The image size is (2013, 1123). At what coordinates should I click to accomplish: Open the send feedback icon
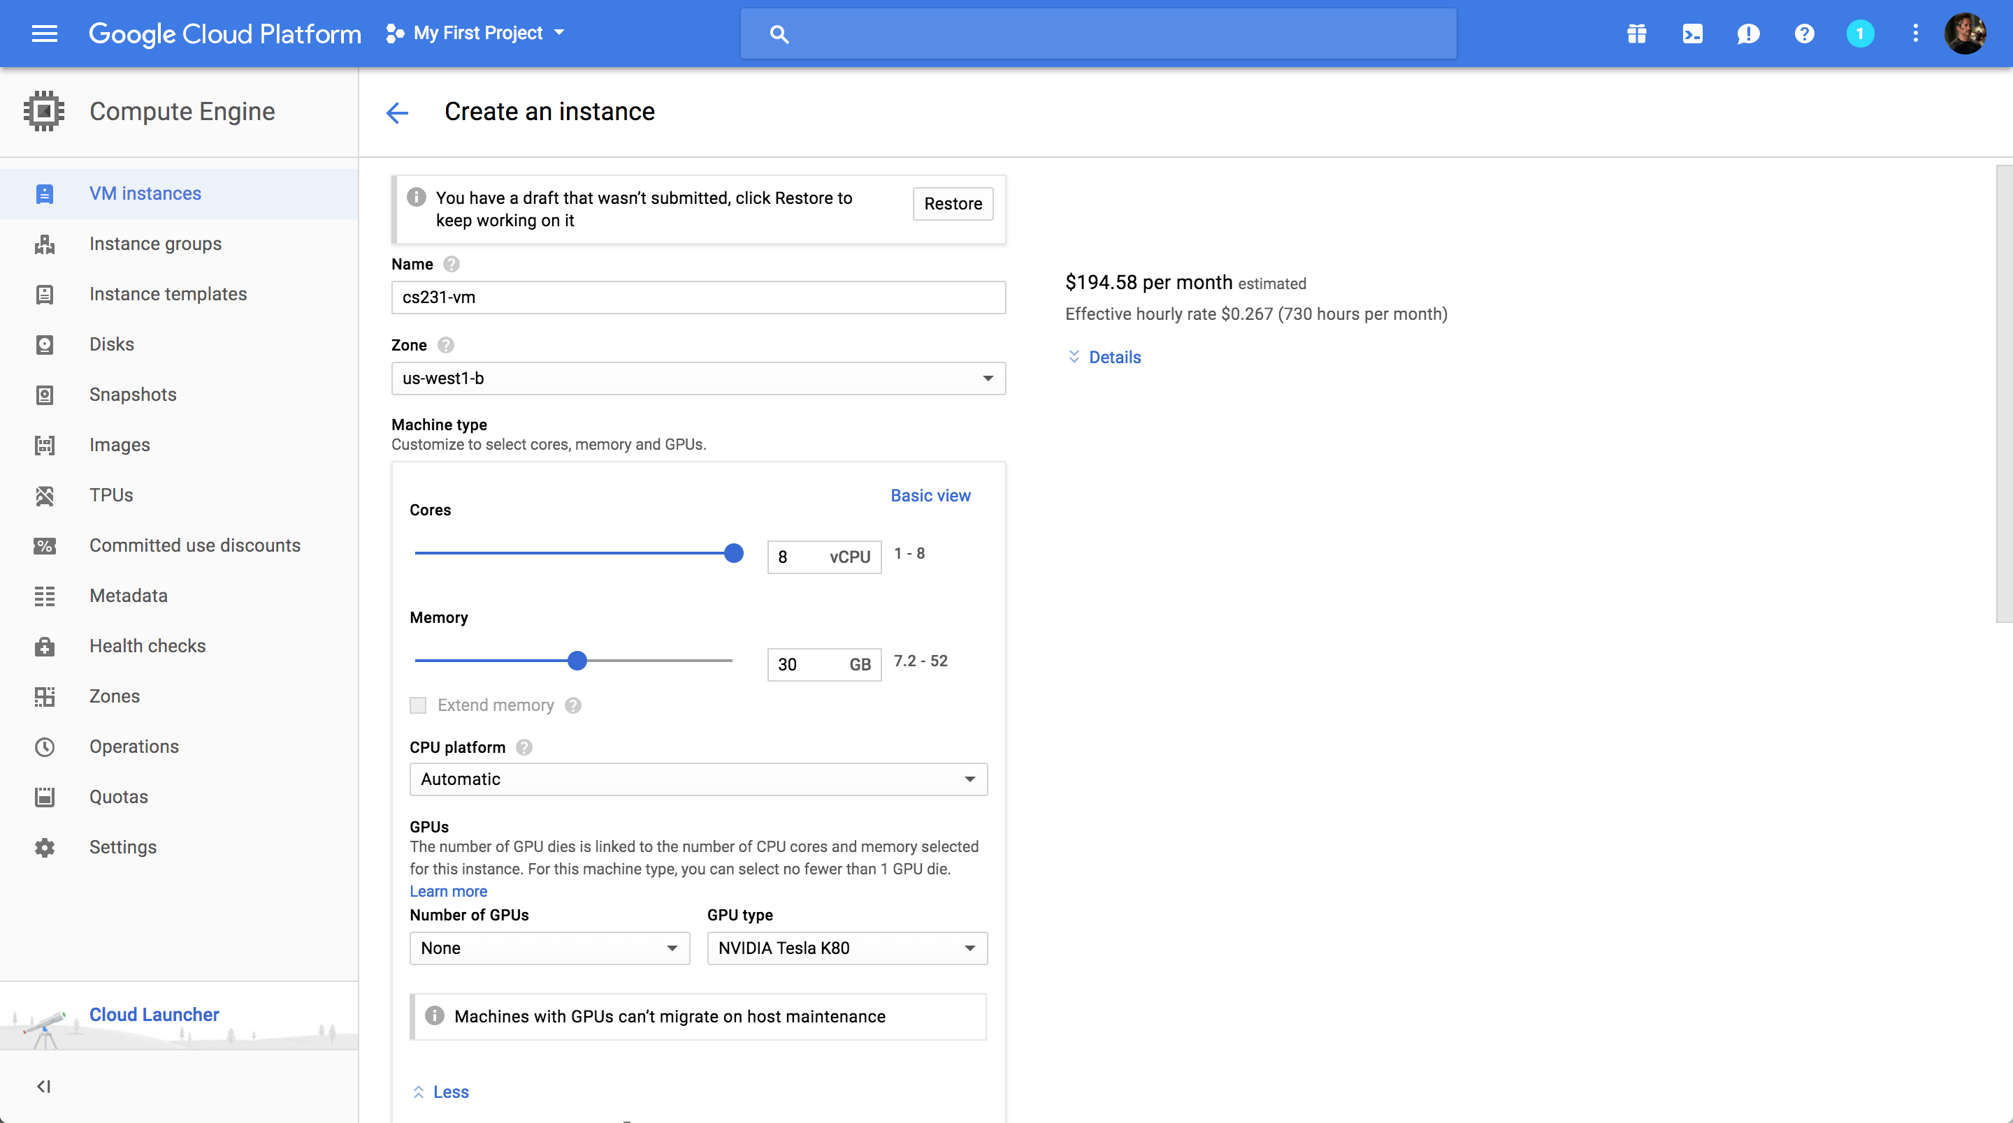[x=1748, y=34]
